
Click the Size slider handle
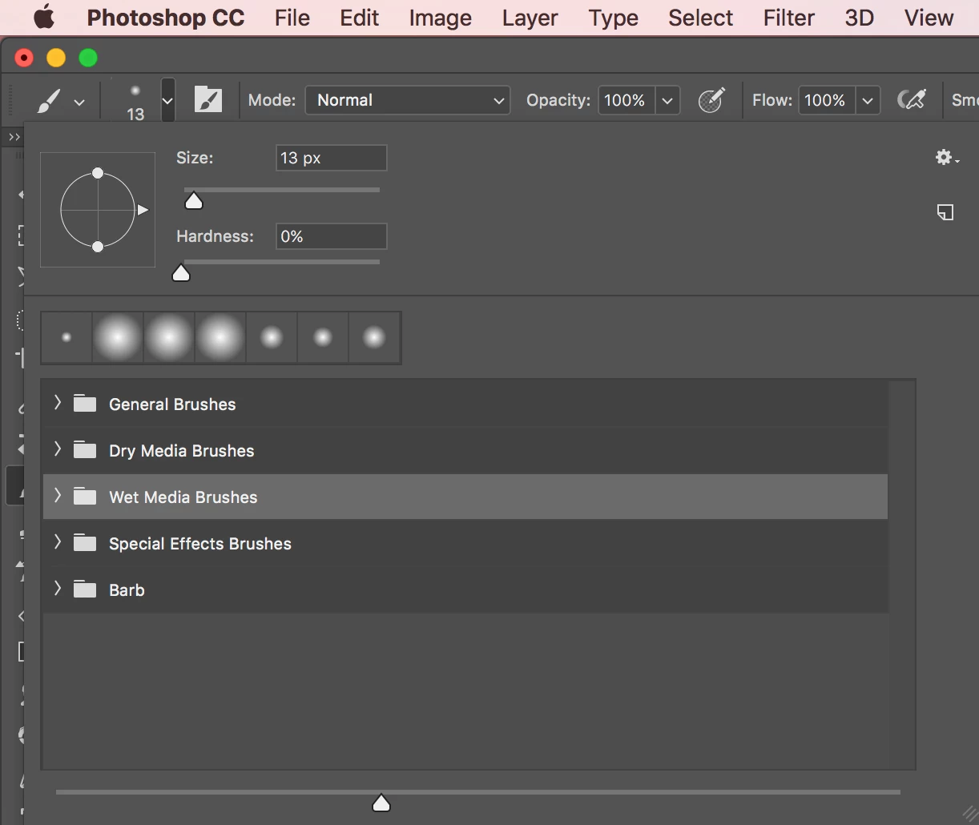click(x=194, y=200)
